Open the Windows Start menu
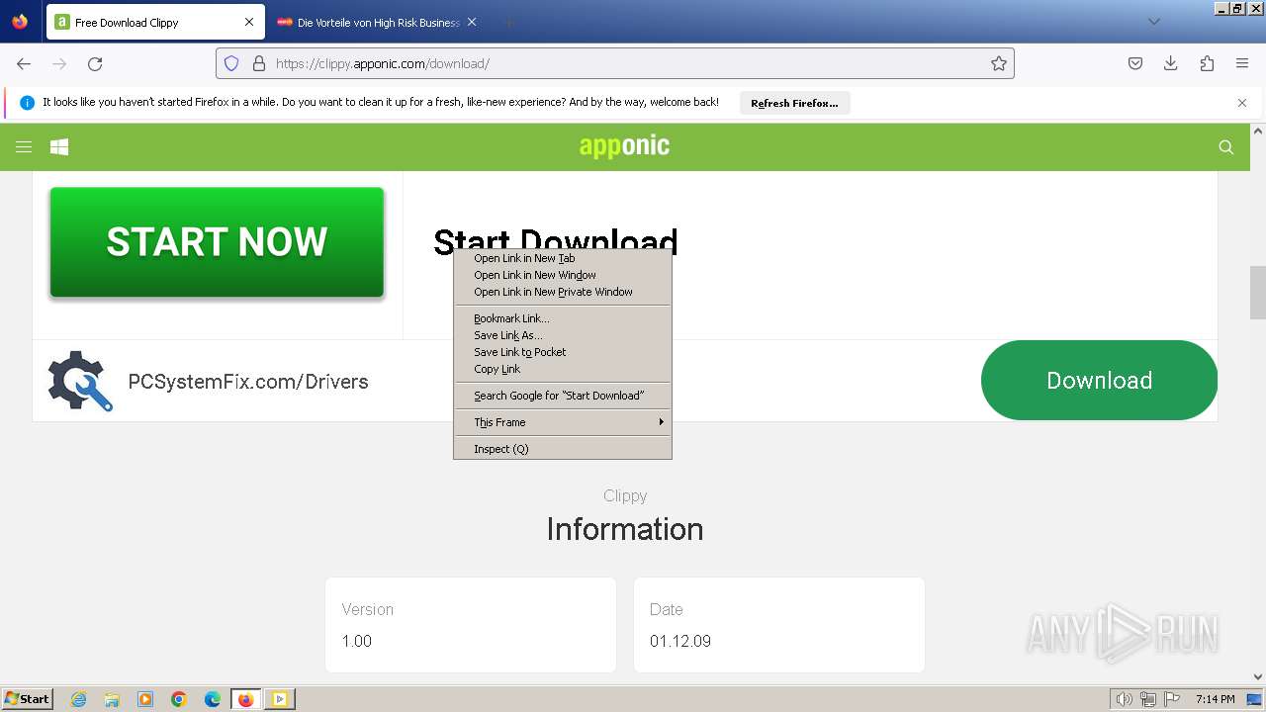This screenshot has height=712, width=1266. click(27, 698)
